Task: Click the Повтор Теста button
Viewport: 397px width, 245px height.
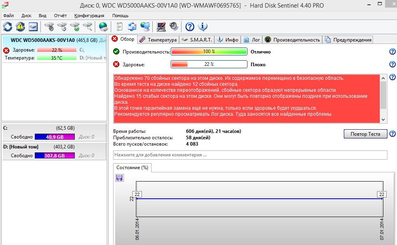Action: tap(365, 134)
